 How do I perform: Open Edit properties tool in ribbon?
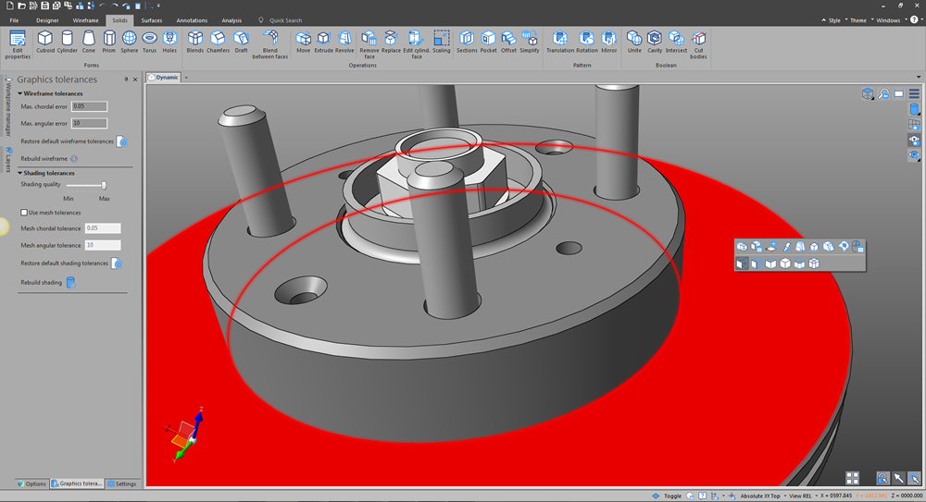point(18,44)
